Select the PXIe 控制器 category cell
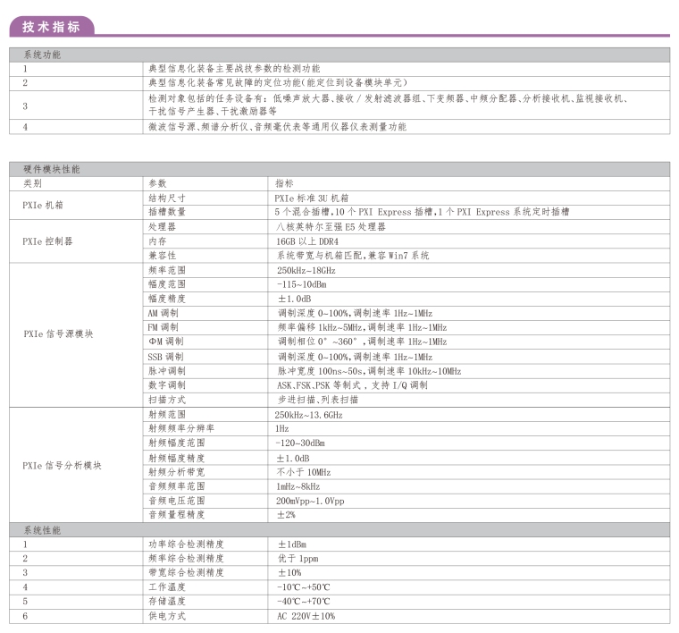Viewport: 679px width, 633px height. click(x=46, y=241)
